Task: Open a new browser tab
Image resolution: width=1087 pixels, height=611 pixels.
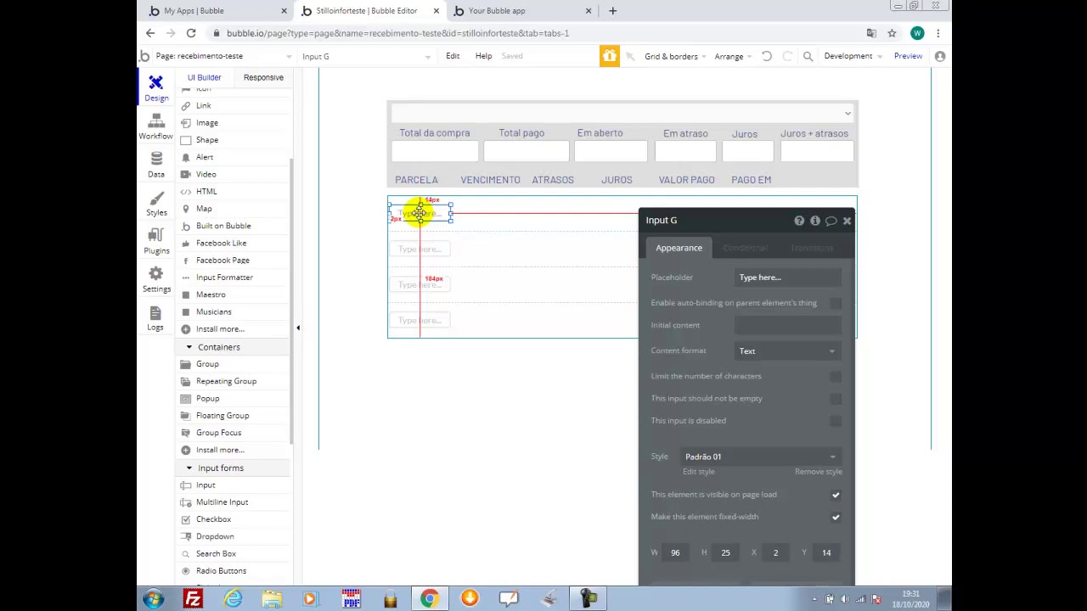Action: 612,11
